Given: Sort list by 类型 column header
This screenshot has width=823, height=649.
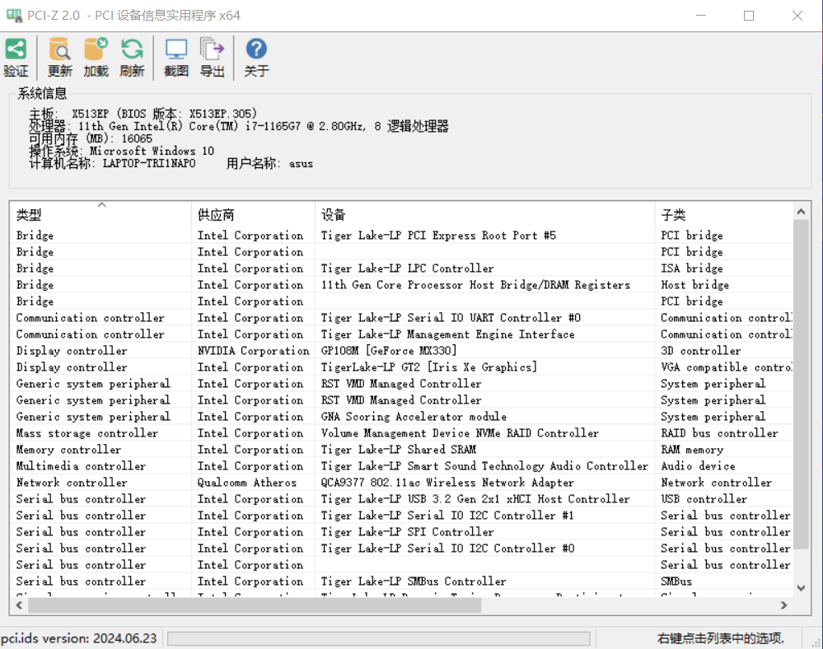Looking at the screenshot, I should [x=100, y=214].
